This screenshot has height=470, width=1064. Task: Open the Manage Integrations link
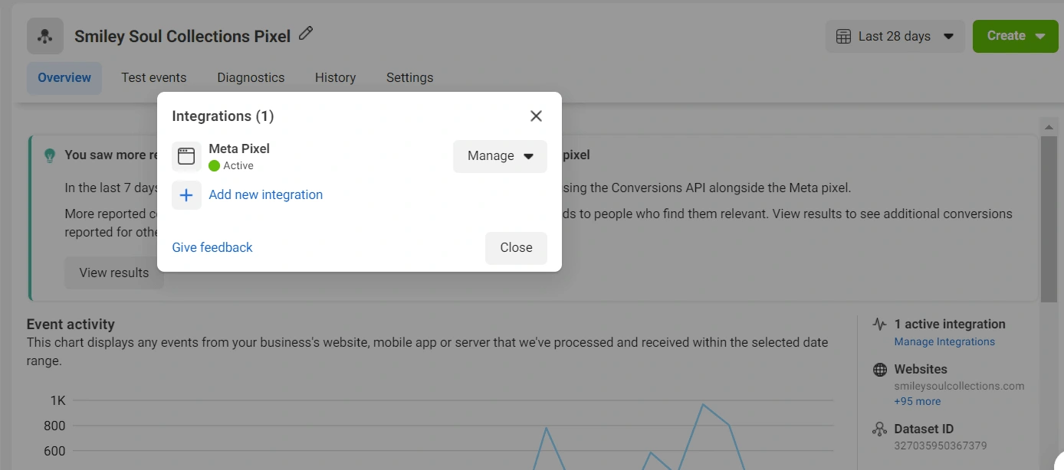pyautogui.click(x=944, y=342)
